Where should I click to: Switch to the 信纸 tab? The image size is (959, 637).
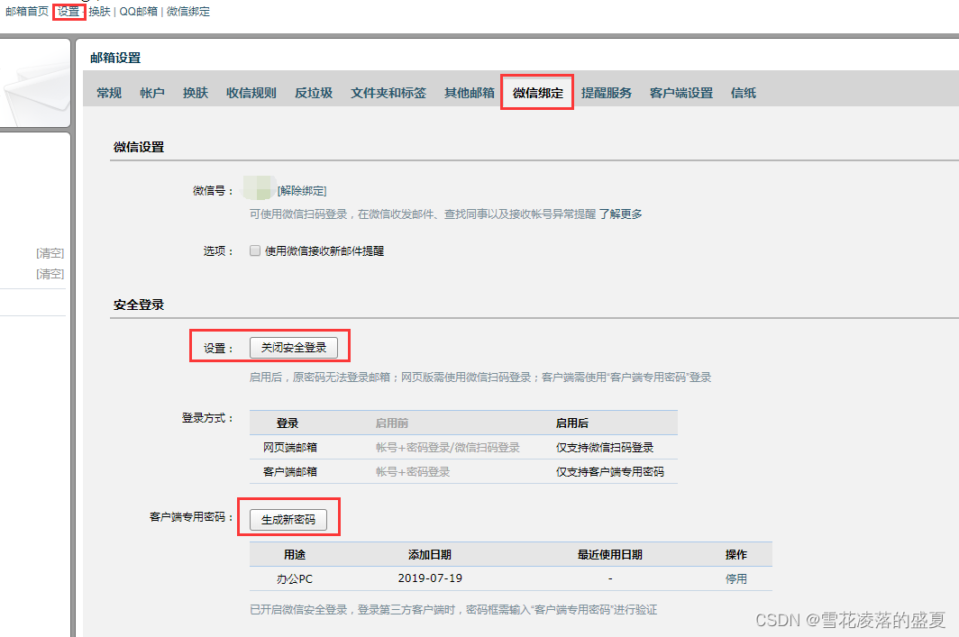click(743, 93)
